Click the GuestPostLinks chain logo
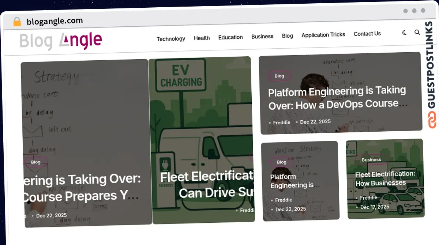The width and height of the screenshot is (439, 245). tap(432, 120)
